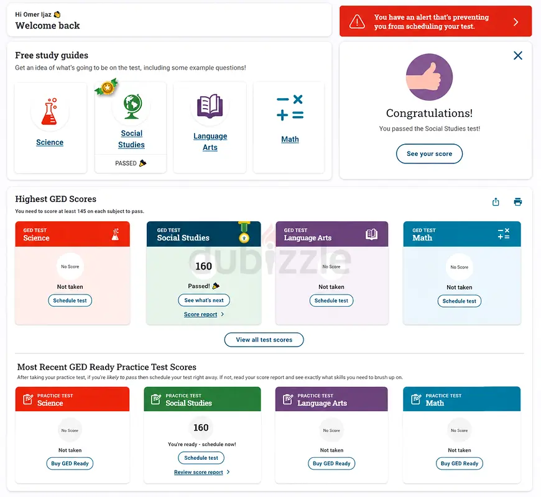This screenshot has height=497, width=541.
Task: Schedule test from Social Studies practice card
Action: 201,458
